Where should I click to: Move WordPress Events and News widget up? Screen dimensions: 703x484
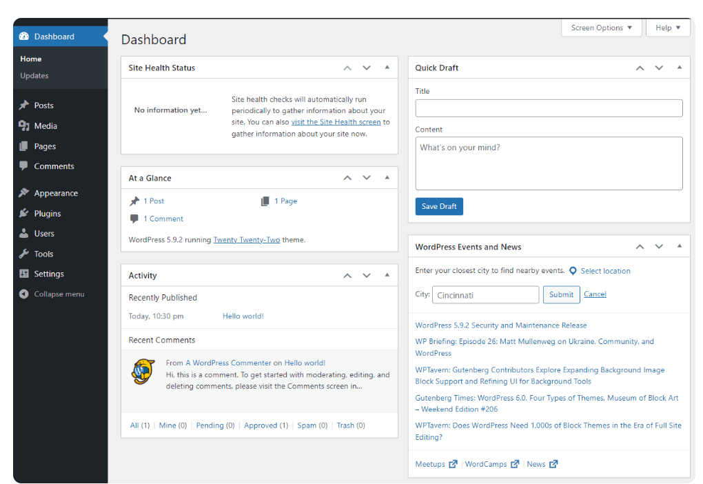click(x=640, y=247)
